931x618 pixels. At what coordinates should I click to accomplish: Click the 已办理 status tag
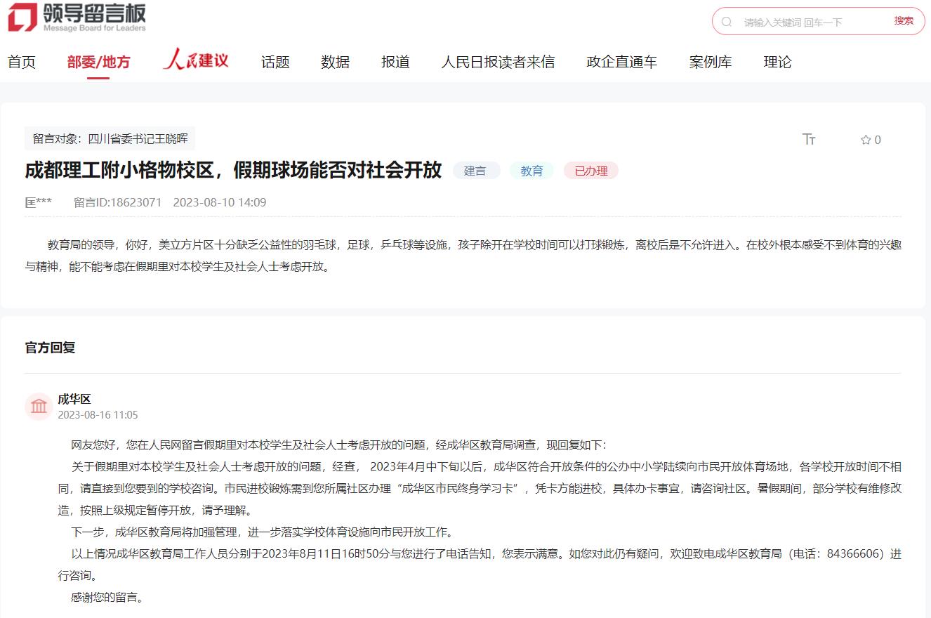[x=590, y=170]
